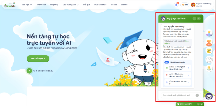Click the Giới thiệu về VioEdu link text
Viewport: 216px width, 106px height.
43,71
